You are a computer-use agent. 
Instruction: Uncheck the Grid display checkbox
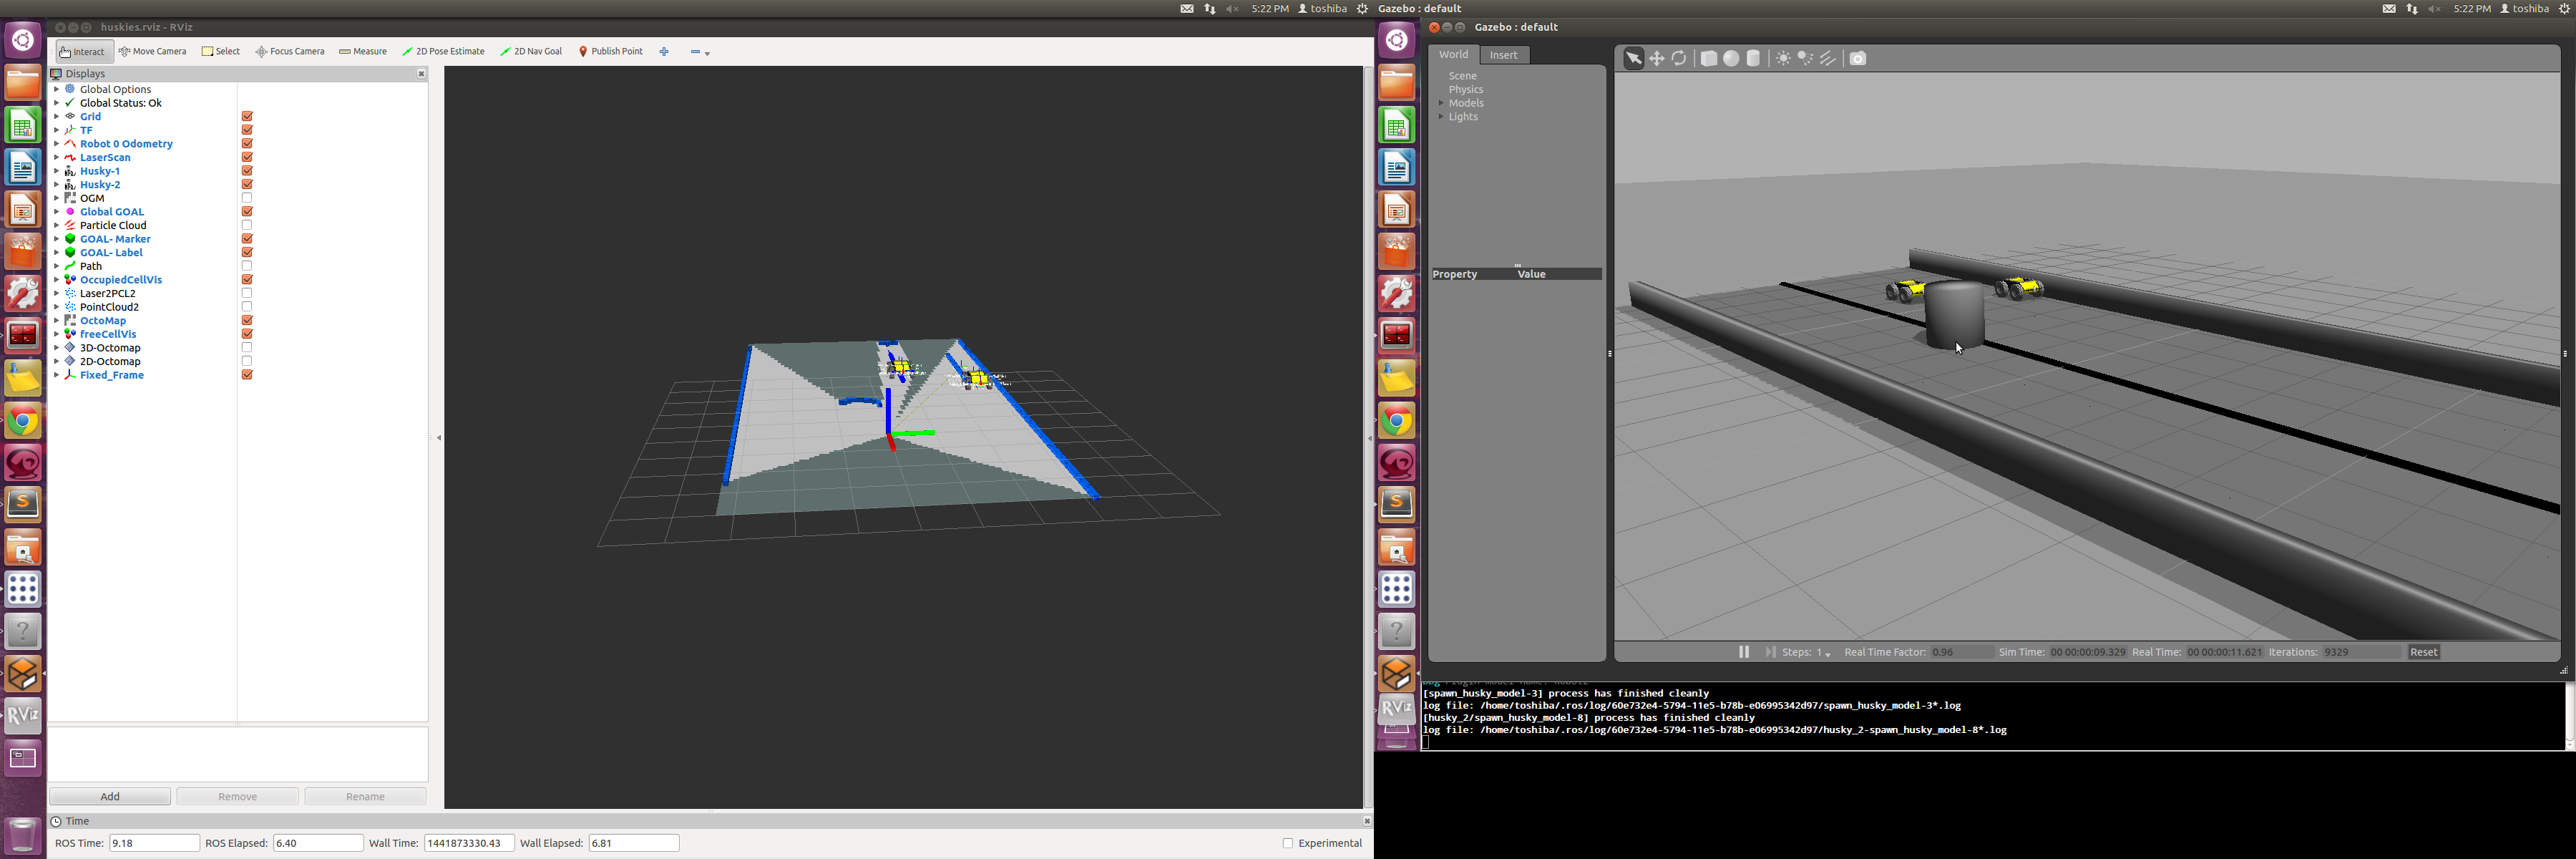[247, 117]
